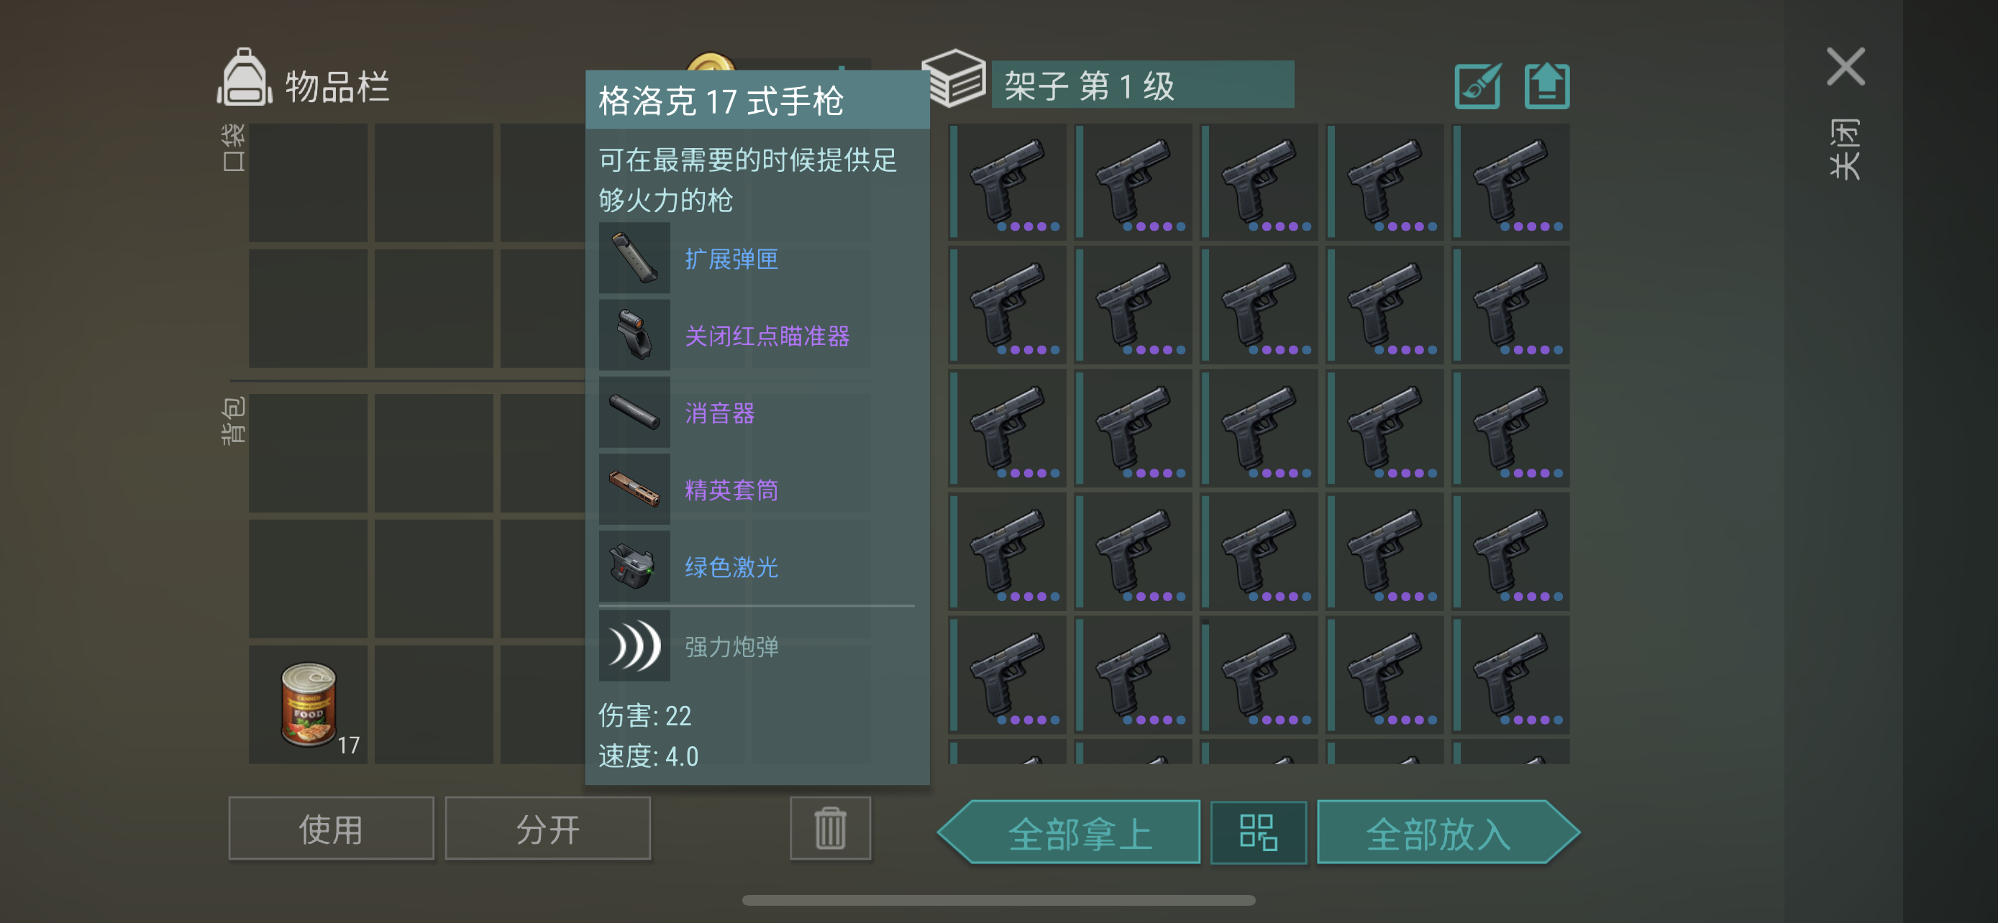This screenshot has height=923, width=1998.
Task: Click the shelf name field 架子 第1级
Action: tap(1143, 86)
